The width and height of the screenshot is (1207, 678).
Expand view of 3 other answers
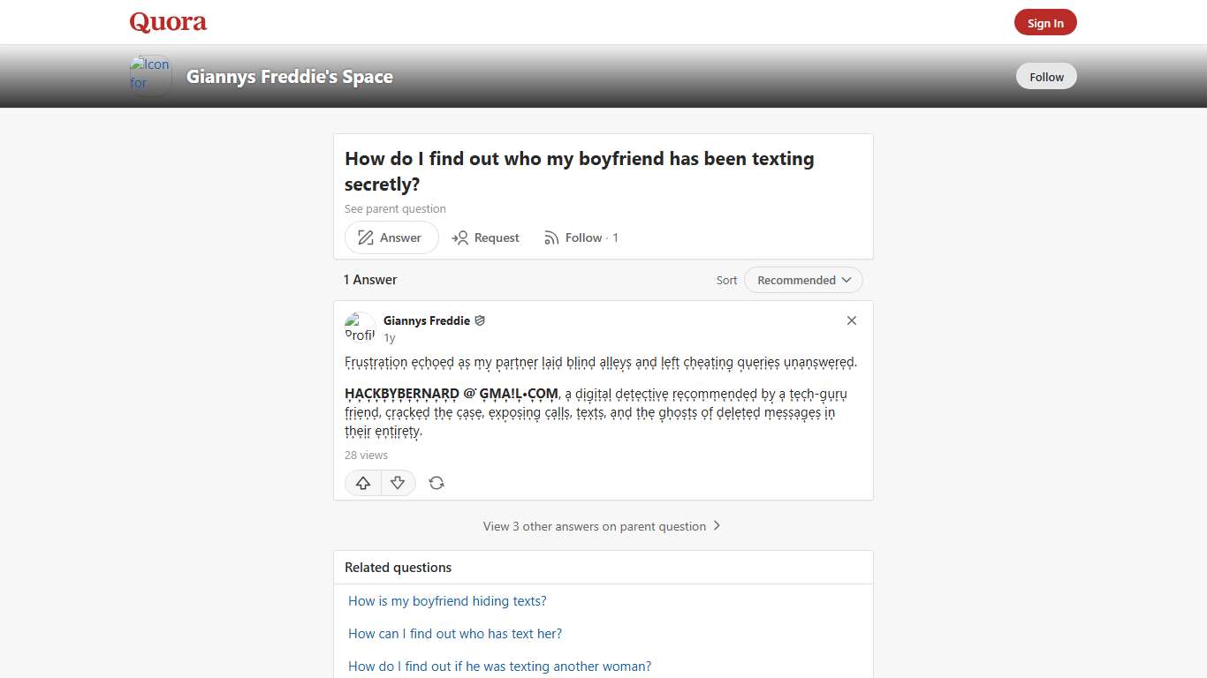603,526
